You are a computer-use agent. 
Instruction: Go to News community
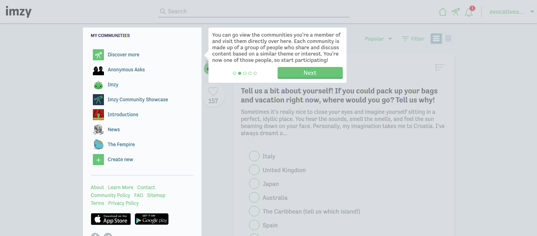pyautogui.click(x=114, y=130)
